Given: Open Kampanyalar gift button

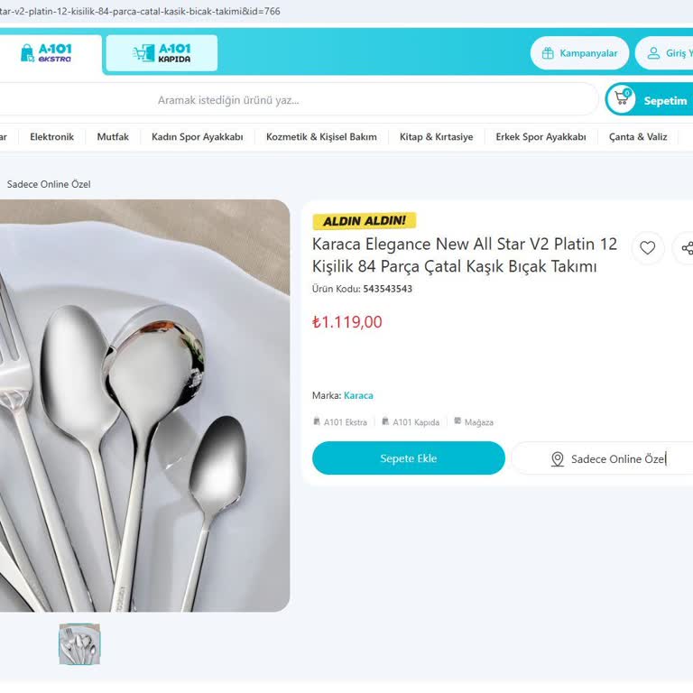Looking at the screenshot, I should pyautogui.click(x=579, y=53).
